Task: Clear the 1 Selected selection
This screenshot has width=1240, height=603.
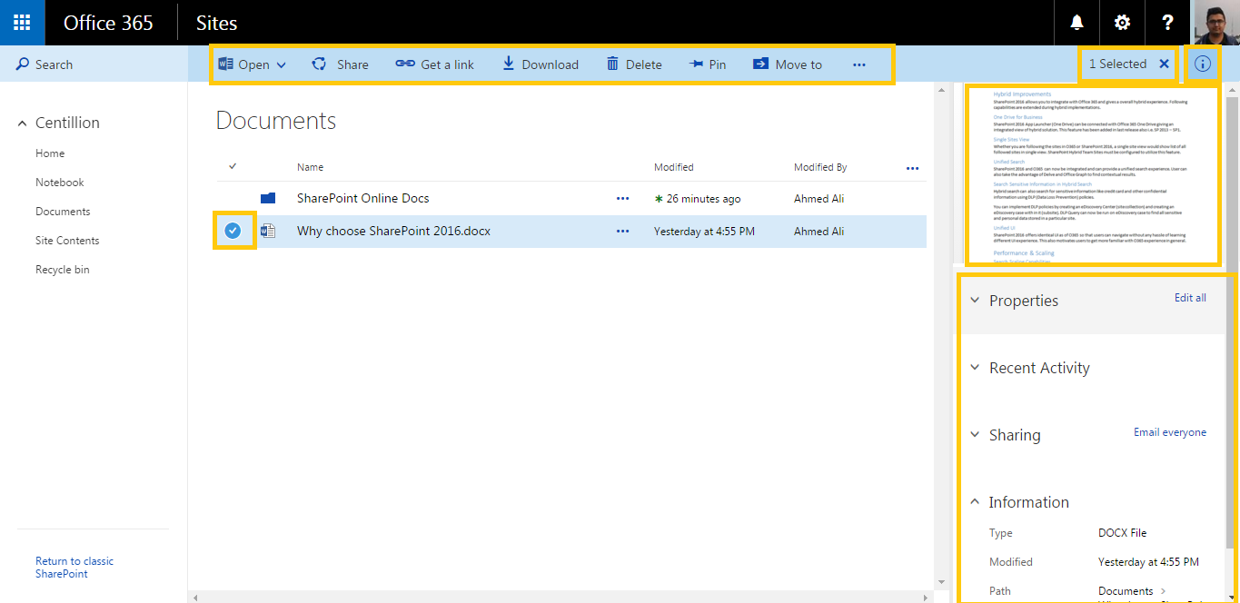Action: click(x=1164, y=64)
